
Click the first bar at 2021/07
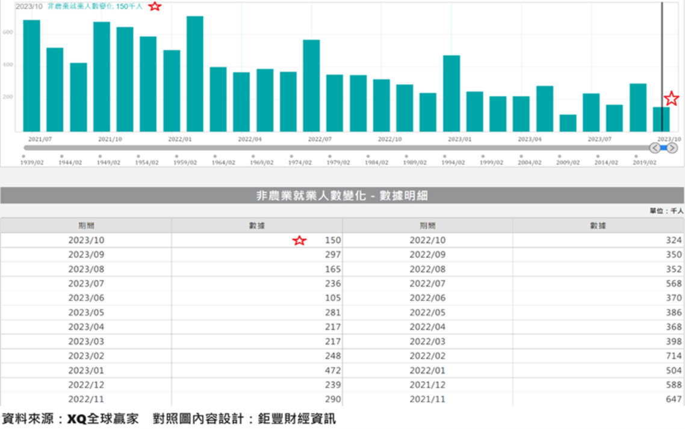pyautogui.click(x=31, y=76)
